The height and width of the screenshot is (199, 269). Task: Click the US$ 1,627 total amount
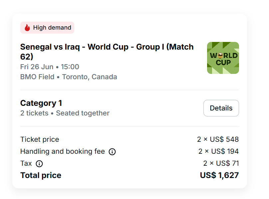tap(219, 175)
